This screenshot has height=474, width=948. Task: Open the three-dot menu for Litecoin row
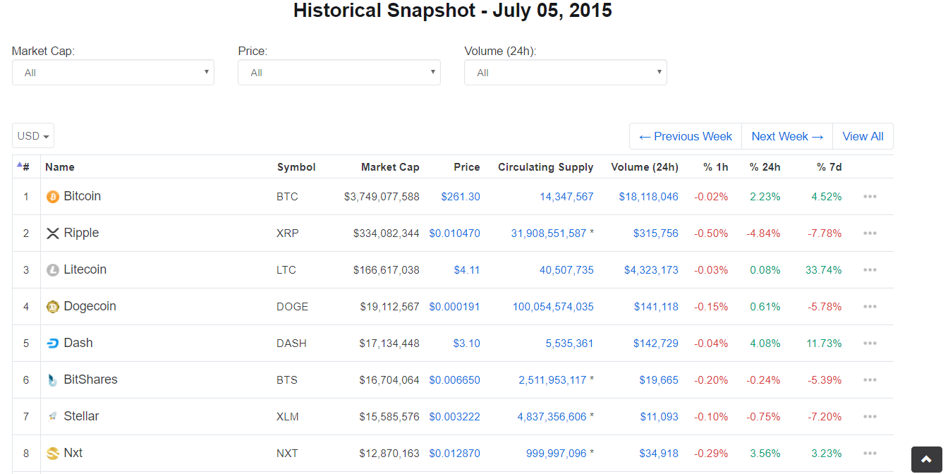[x=870, y=270]
